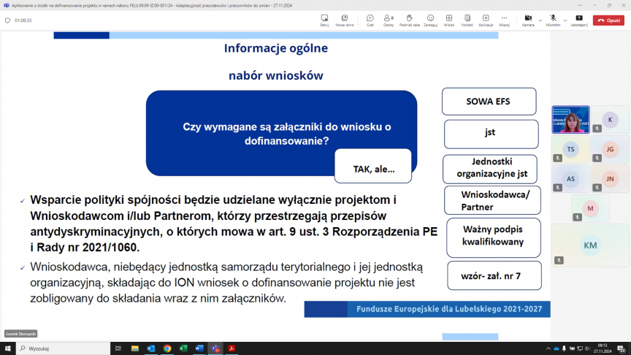631x355 pixels.
Task: Click the TAK, ale... answer box
Action: coord(373,166)
